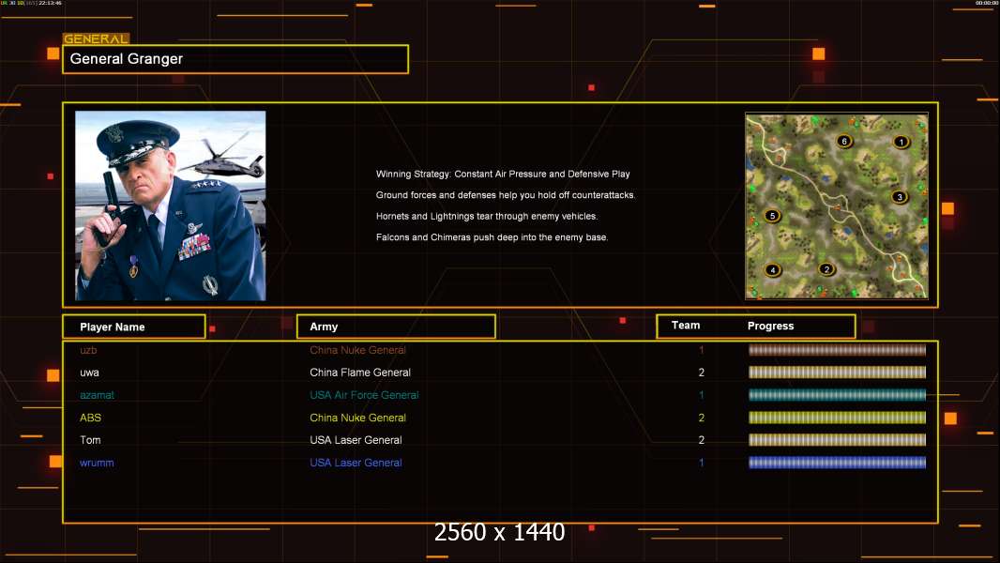This screenshot has width=1000, height=563.
Task: Click the General Granger name field
Action: 235,59
